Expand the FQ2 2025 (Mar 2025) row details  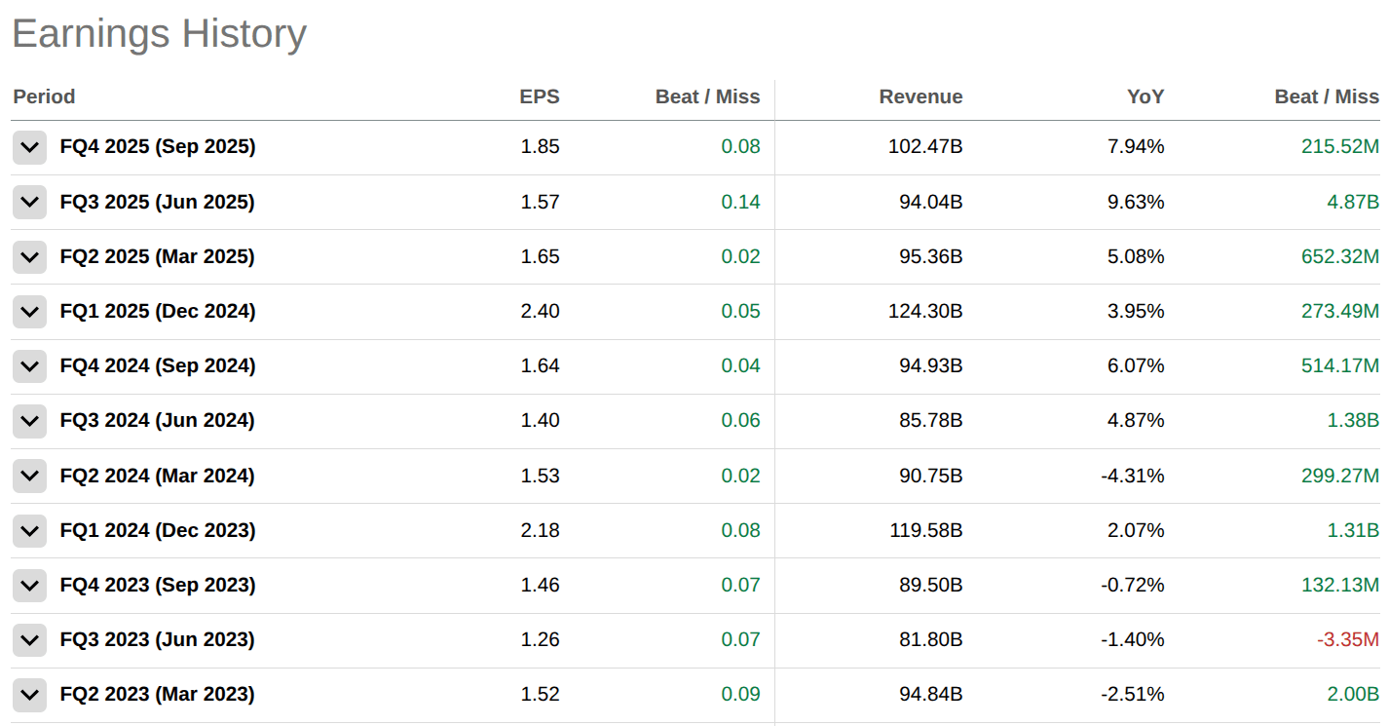pos(29,256)
